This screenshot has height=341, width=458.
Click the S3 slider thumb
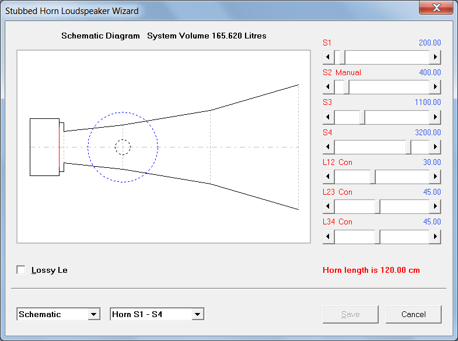tap(362, 117)
